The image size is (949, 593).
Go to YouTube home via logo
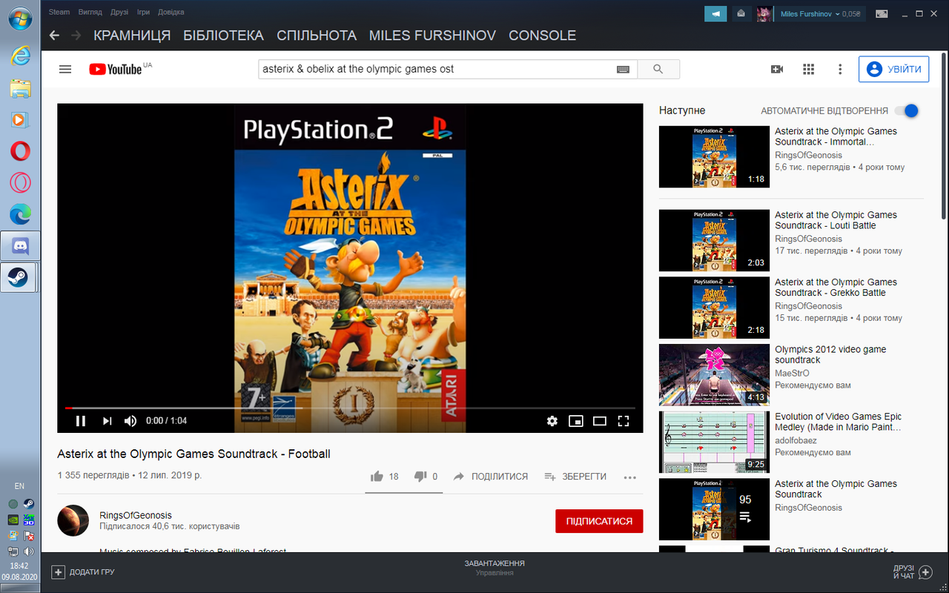pos(116,69)
